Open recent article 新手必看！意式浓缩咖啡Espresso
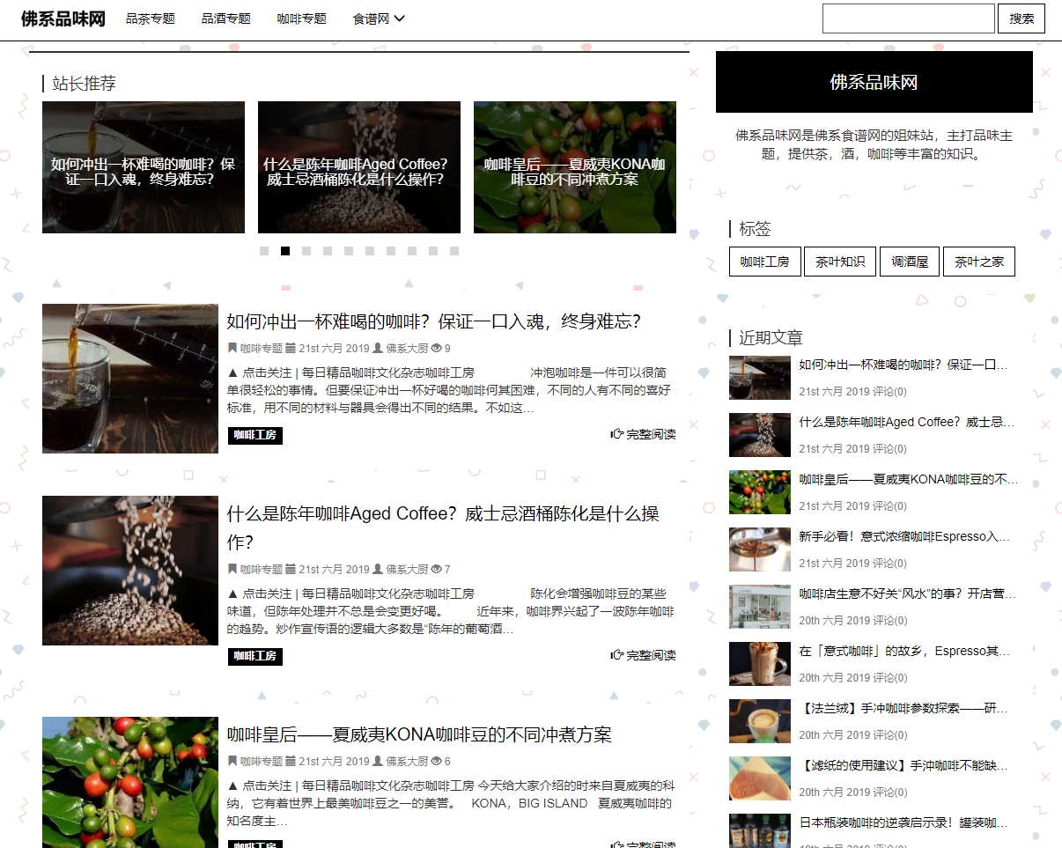This screenshot has height=848, width=1062. click(x=905, y=536)
